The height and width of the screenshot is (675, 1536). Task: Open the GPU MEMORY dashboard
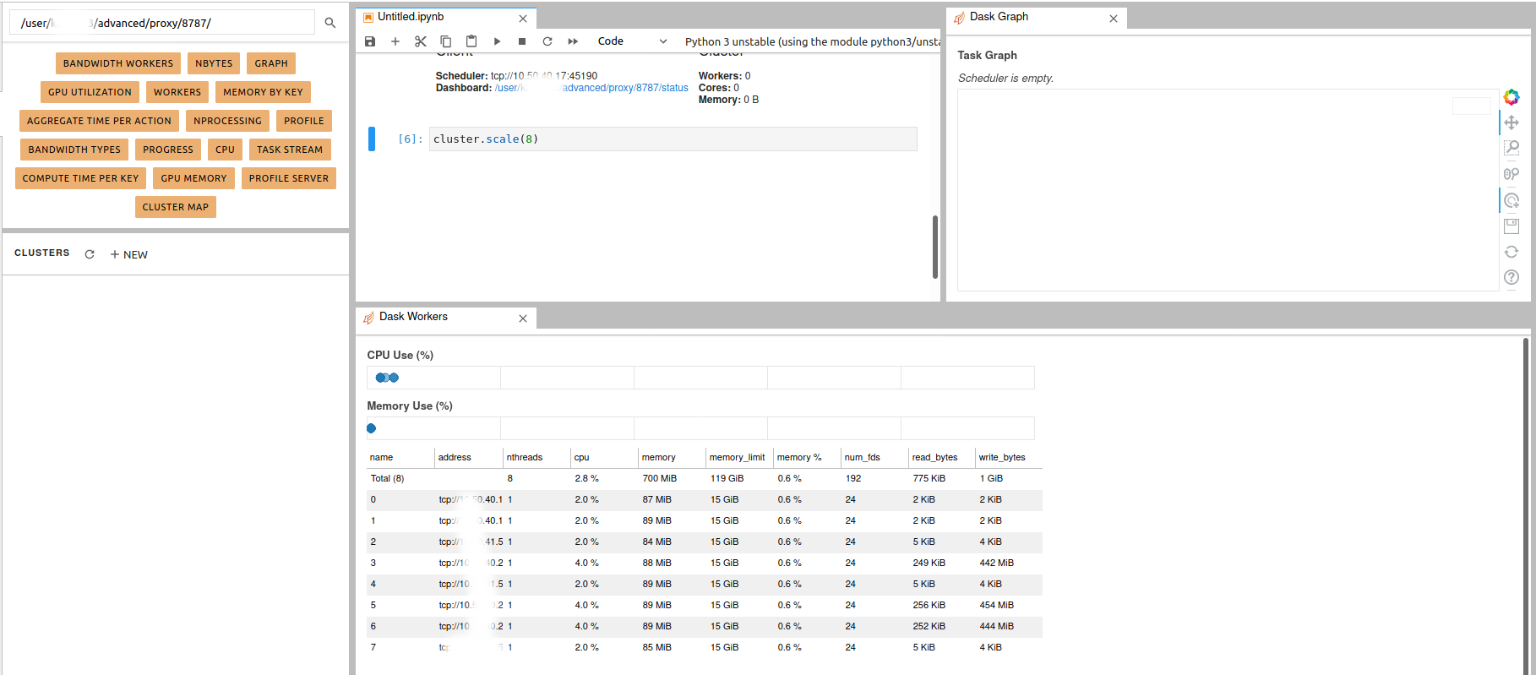point(193,178)
